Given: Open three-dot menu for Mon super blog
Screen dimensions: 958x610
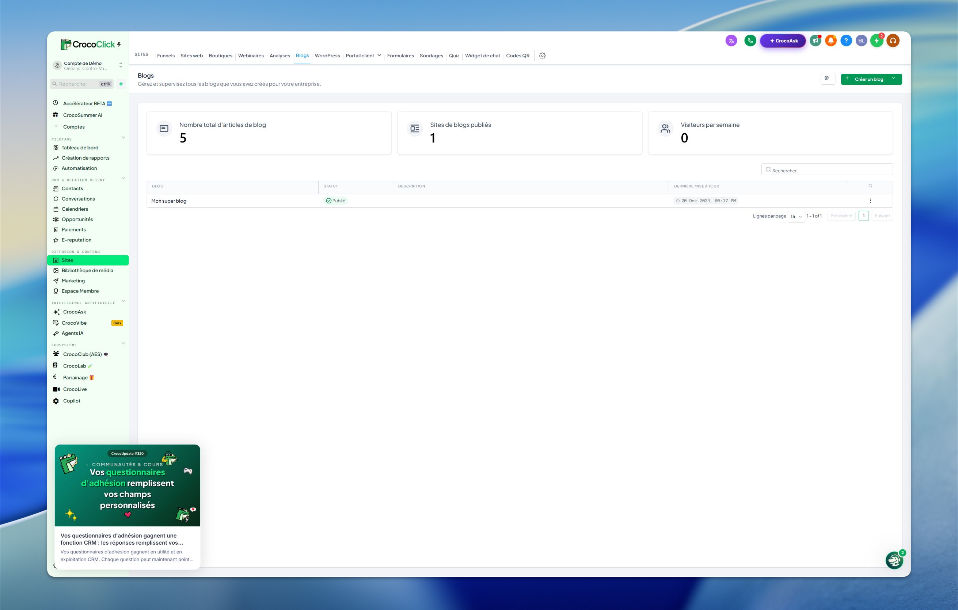Looking at the screenshot, I should pyautogui.click(x=870, y=201).
